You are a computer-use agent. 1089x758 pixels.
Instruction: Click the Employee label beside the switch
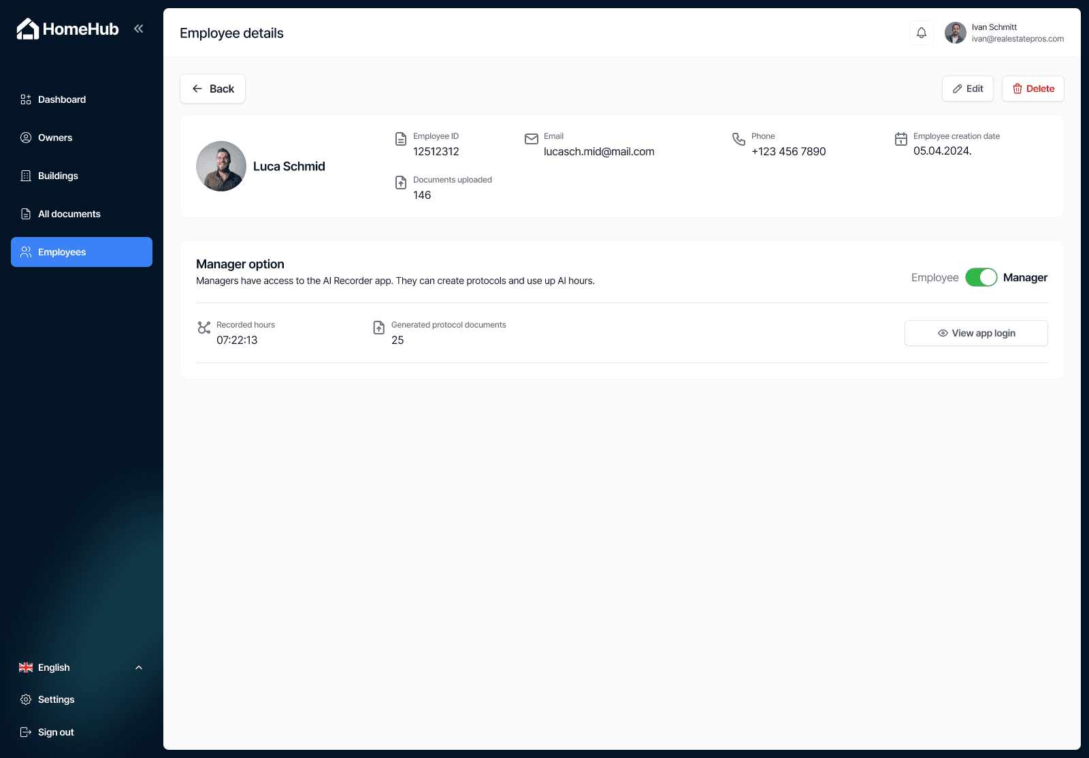[x=935, y=277]
